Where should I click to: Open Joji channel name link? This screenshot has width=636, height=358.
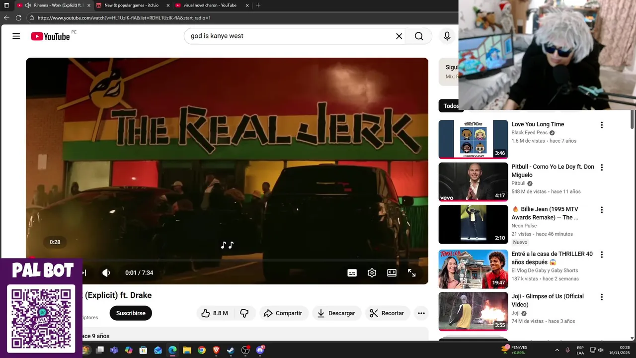(515, 313)
